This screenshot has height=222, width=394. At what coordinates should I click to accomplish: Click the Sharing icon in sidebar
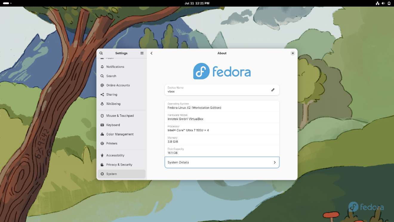pos(102,94)
